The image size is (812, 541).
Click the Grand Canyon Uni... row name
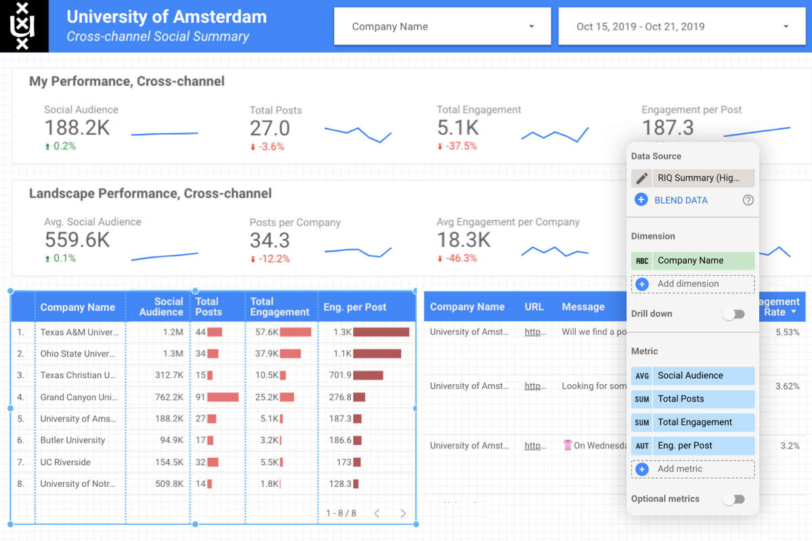[78, 398]
